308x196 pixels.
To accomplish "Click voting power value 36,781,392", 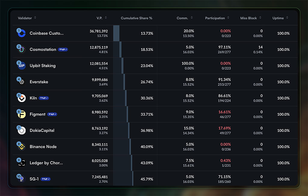I will (x=99, y=31).
